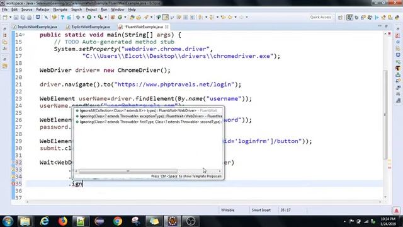Click the Open Perspective icon

340,18
